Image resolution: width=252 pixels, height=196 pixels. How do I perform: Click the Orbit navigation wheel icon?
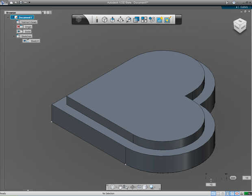(113, 187)
